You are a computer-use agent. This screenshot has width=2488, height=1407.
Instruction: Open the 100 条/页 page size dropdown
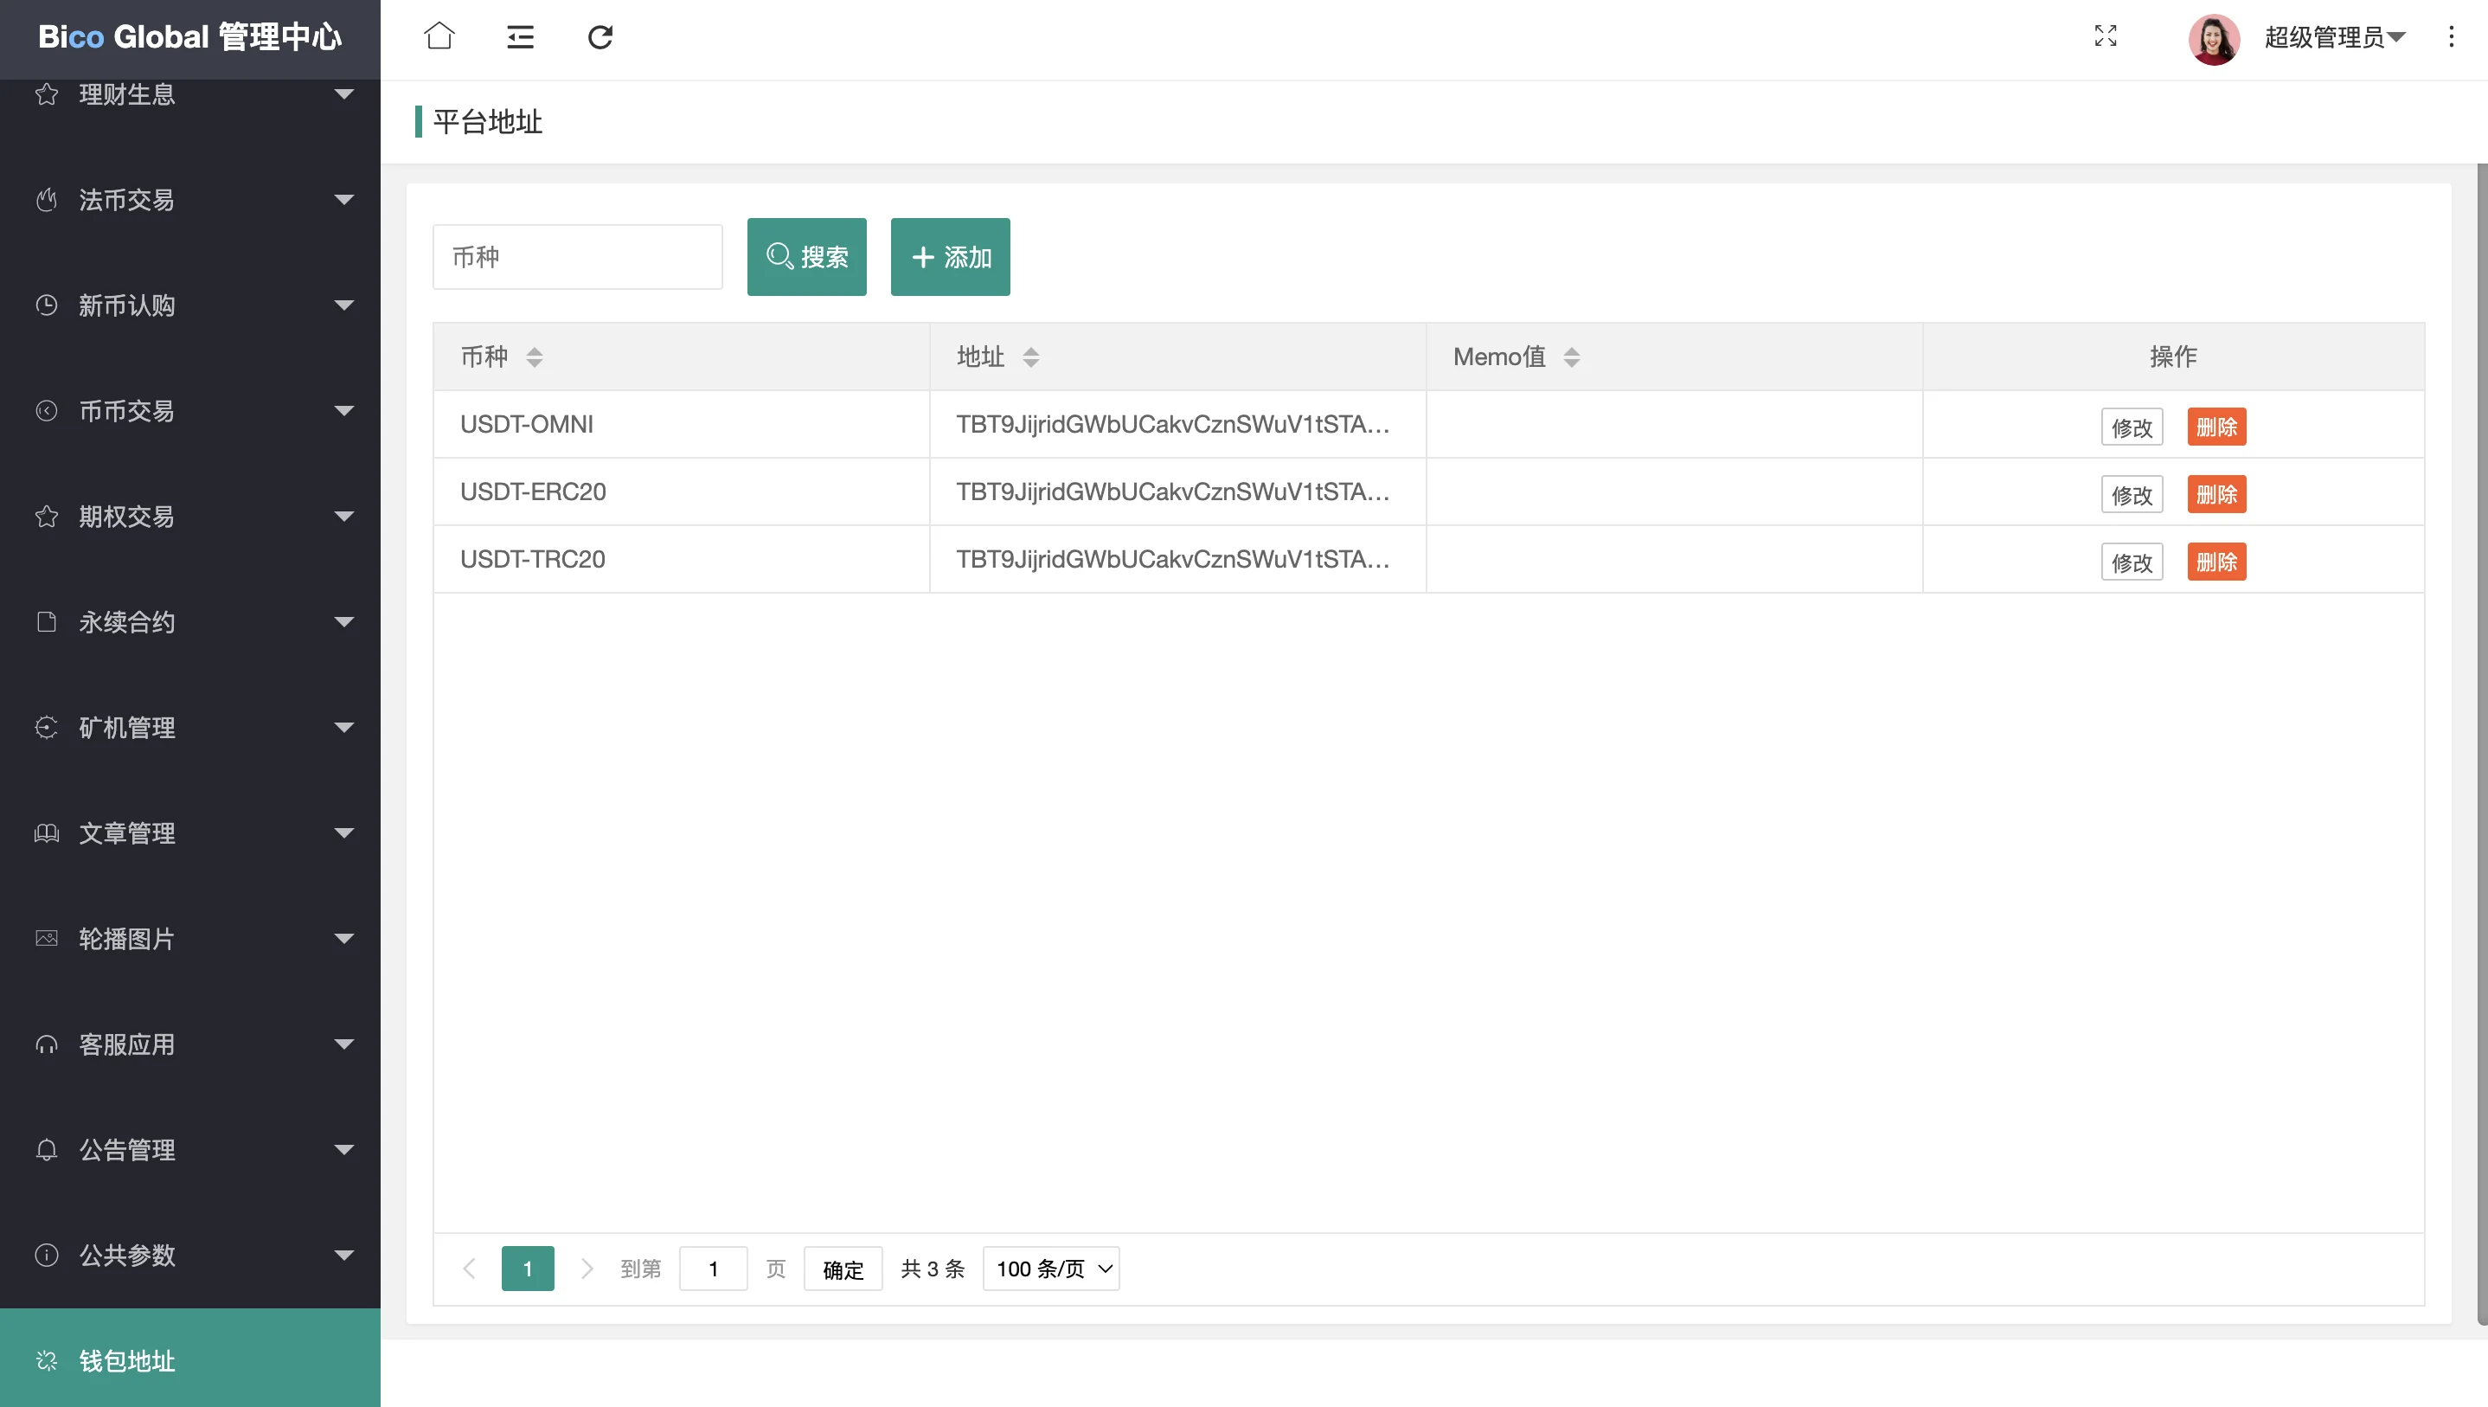click(x=1051, y=1269)
